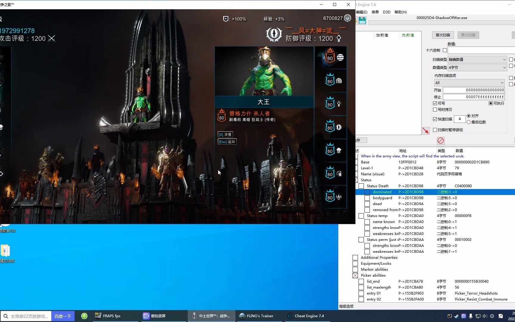Click the volume speaker tray icon
Image resolution: width=515 pixels, height=322 pixels.
[x=485, y=316]
